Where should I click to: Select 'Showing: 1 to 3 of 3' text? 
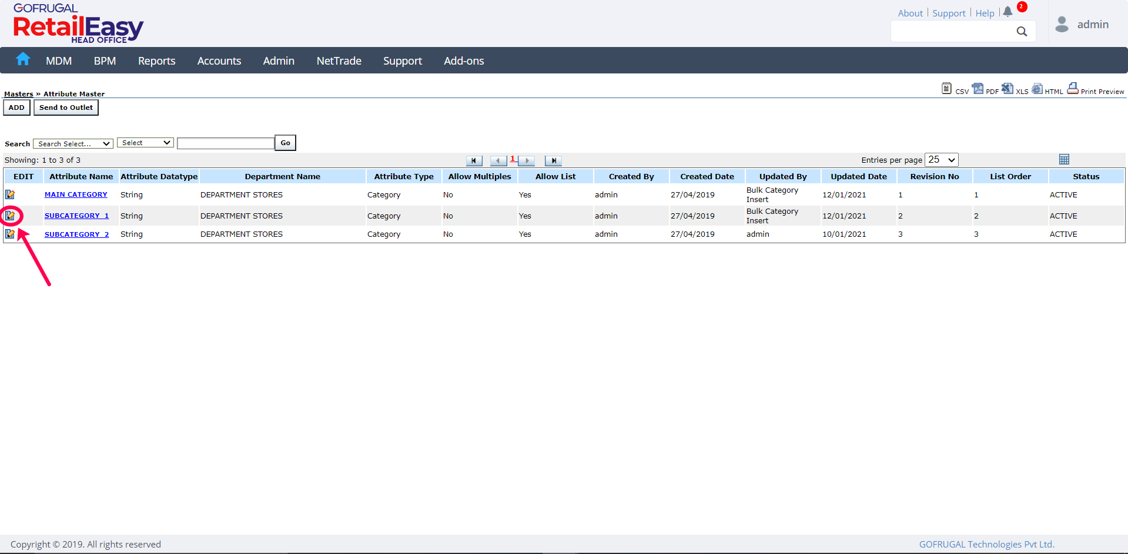[x=42, y=160]
